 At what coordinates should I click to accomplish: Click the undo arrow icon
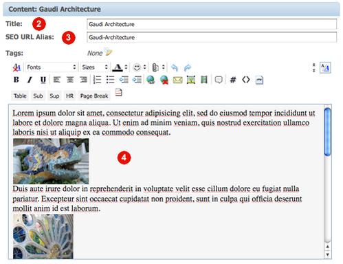[x=175, y=67]
